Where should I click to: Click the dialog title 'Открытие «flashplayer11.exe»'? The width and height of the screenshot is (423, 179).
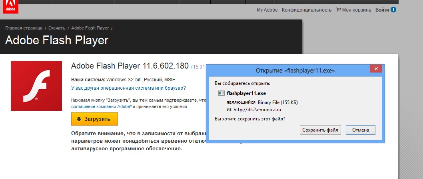click(x=295, y=71)
